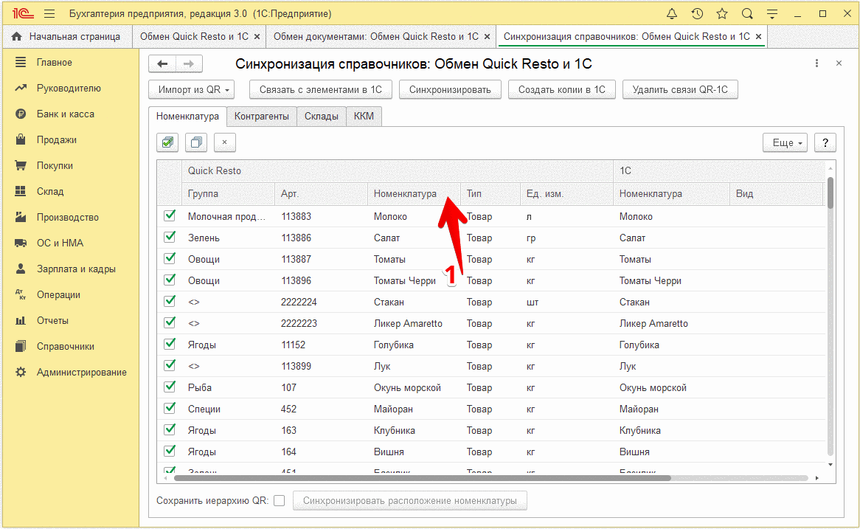Sort by Арт. column header
Viewport: 860px width, 529px height.
[321, 194]
